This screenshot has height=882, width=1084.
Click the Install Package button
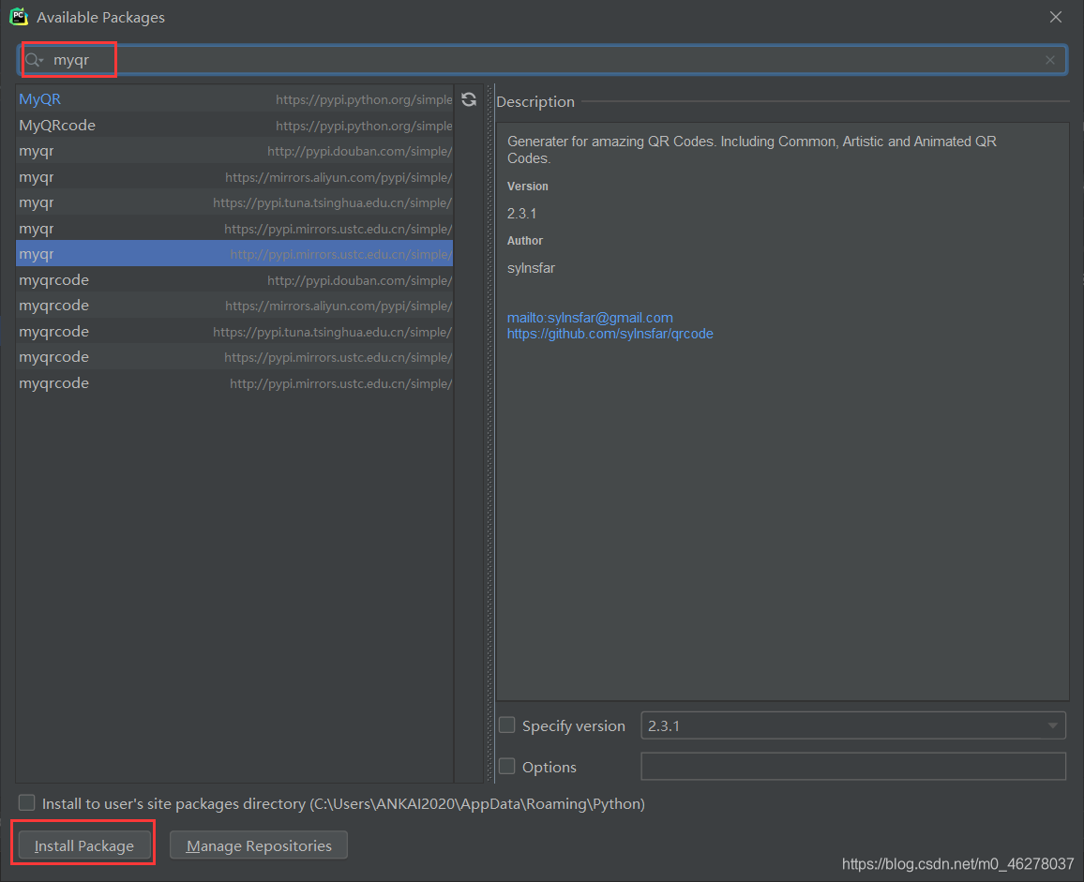(84, 845)
